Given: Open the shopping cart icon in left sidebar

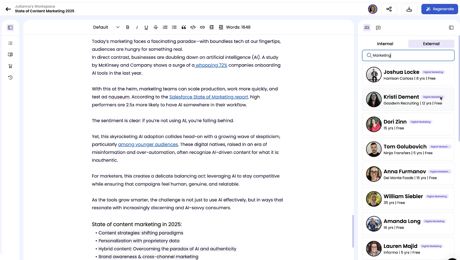Looking at the screenshot, I should point(10,66).
